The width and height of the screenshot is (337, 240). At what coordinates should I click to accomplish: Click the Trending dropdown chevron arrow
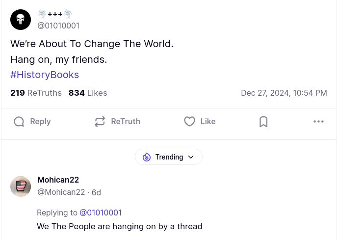191,157
